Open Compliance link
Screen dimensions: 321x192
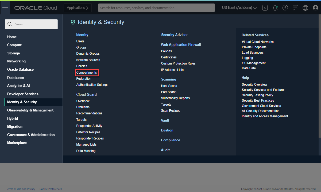click(171, 140)
